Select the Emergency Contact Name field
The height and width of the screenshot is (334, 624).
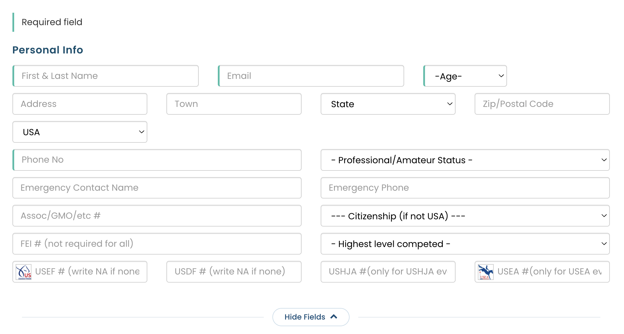tap(157, 188)
